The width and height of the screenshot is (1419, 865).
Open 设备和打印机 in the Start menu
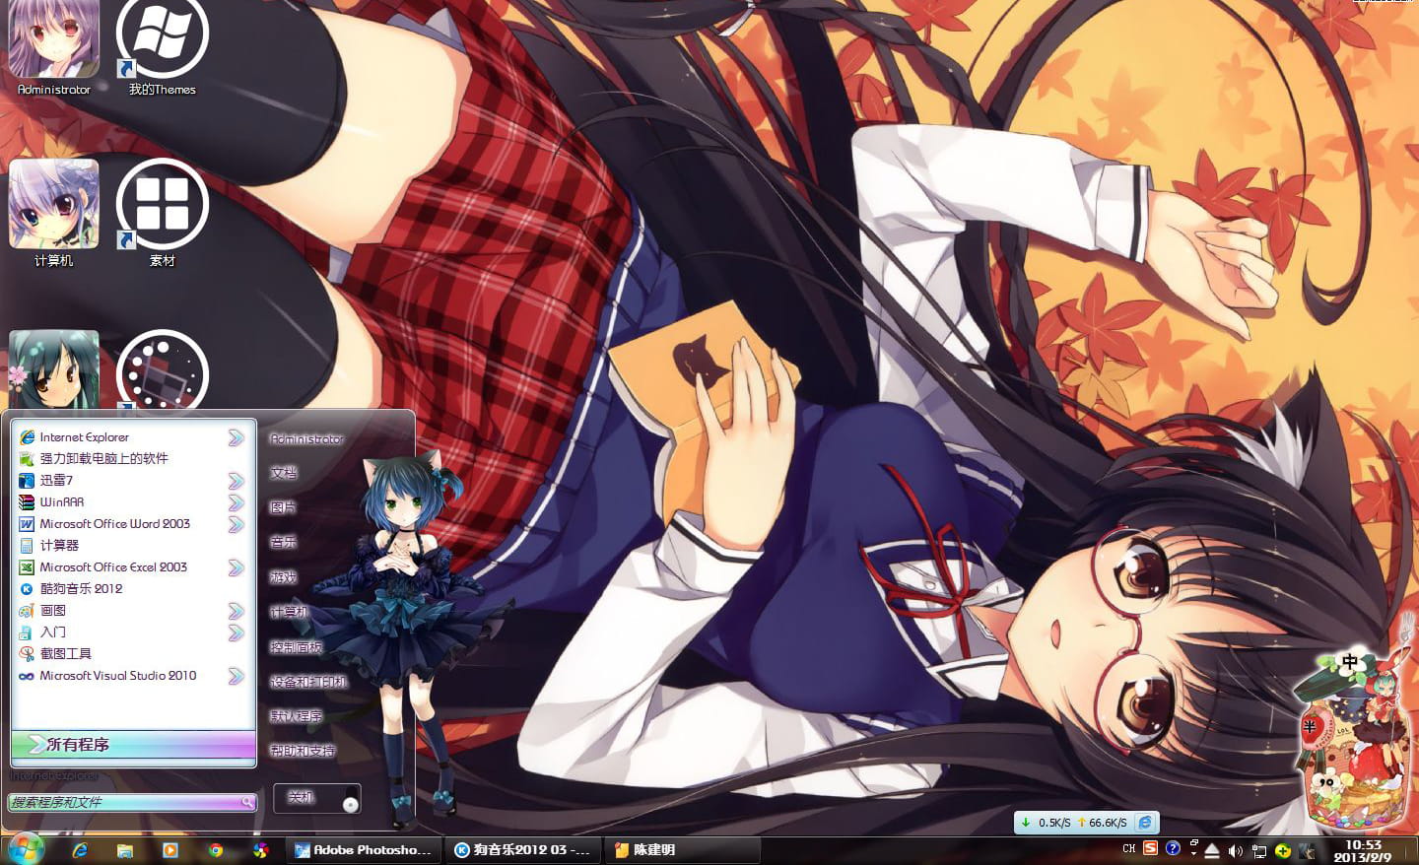(x=307, y=682)
